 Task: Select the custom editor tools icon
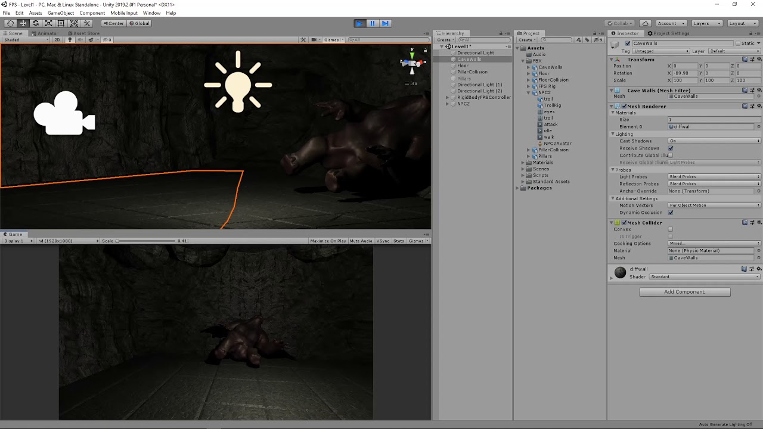click(86, 23)
